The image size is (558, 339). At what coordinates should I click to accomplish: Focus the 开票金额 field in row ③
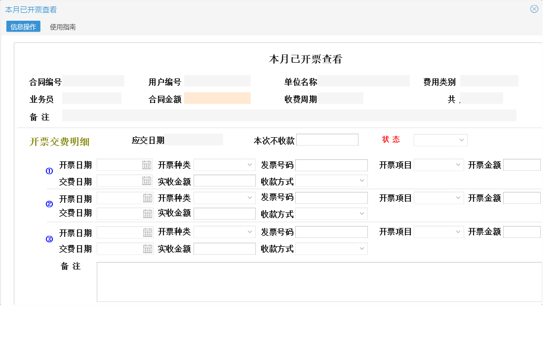522,232
